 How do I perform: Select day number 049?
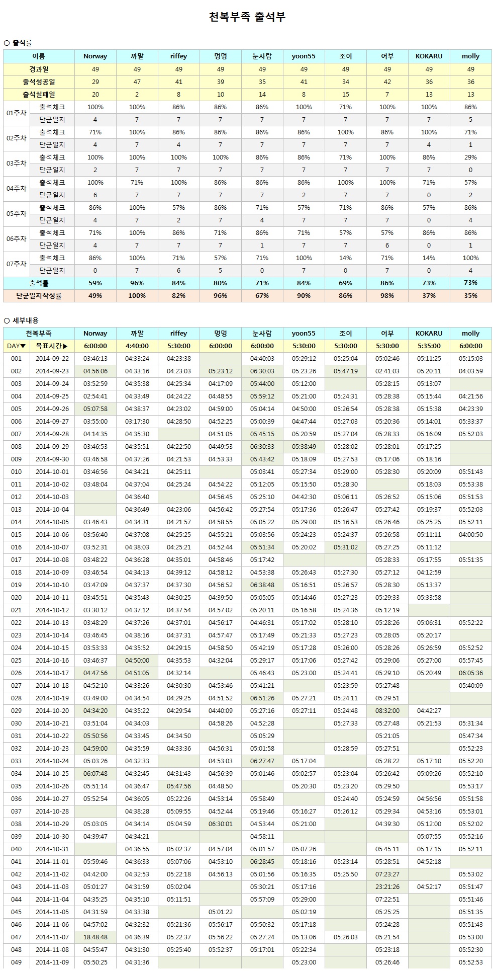point(17,962)
